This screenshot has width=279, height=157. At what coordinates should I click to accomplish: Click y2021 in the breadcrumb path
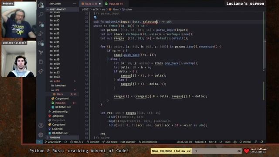pos(86,10)
